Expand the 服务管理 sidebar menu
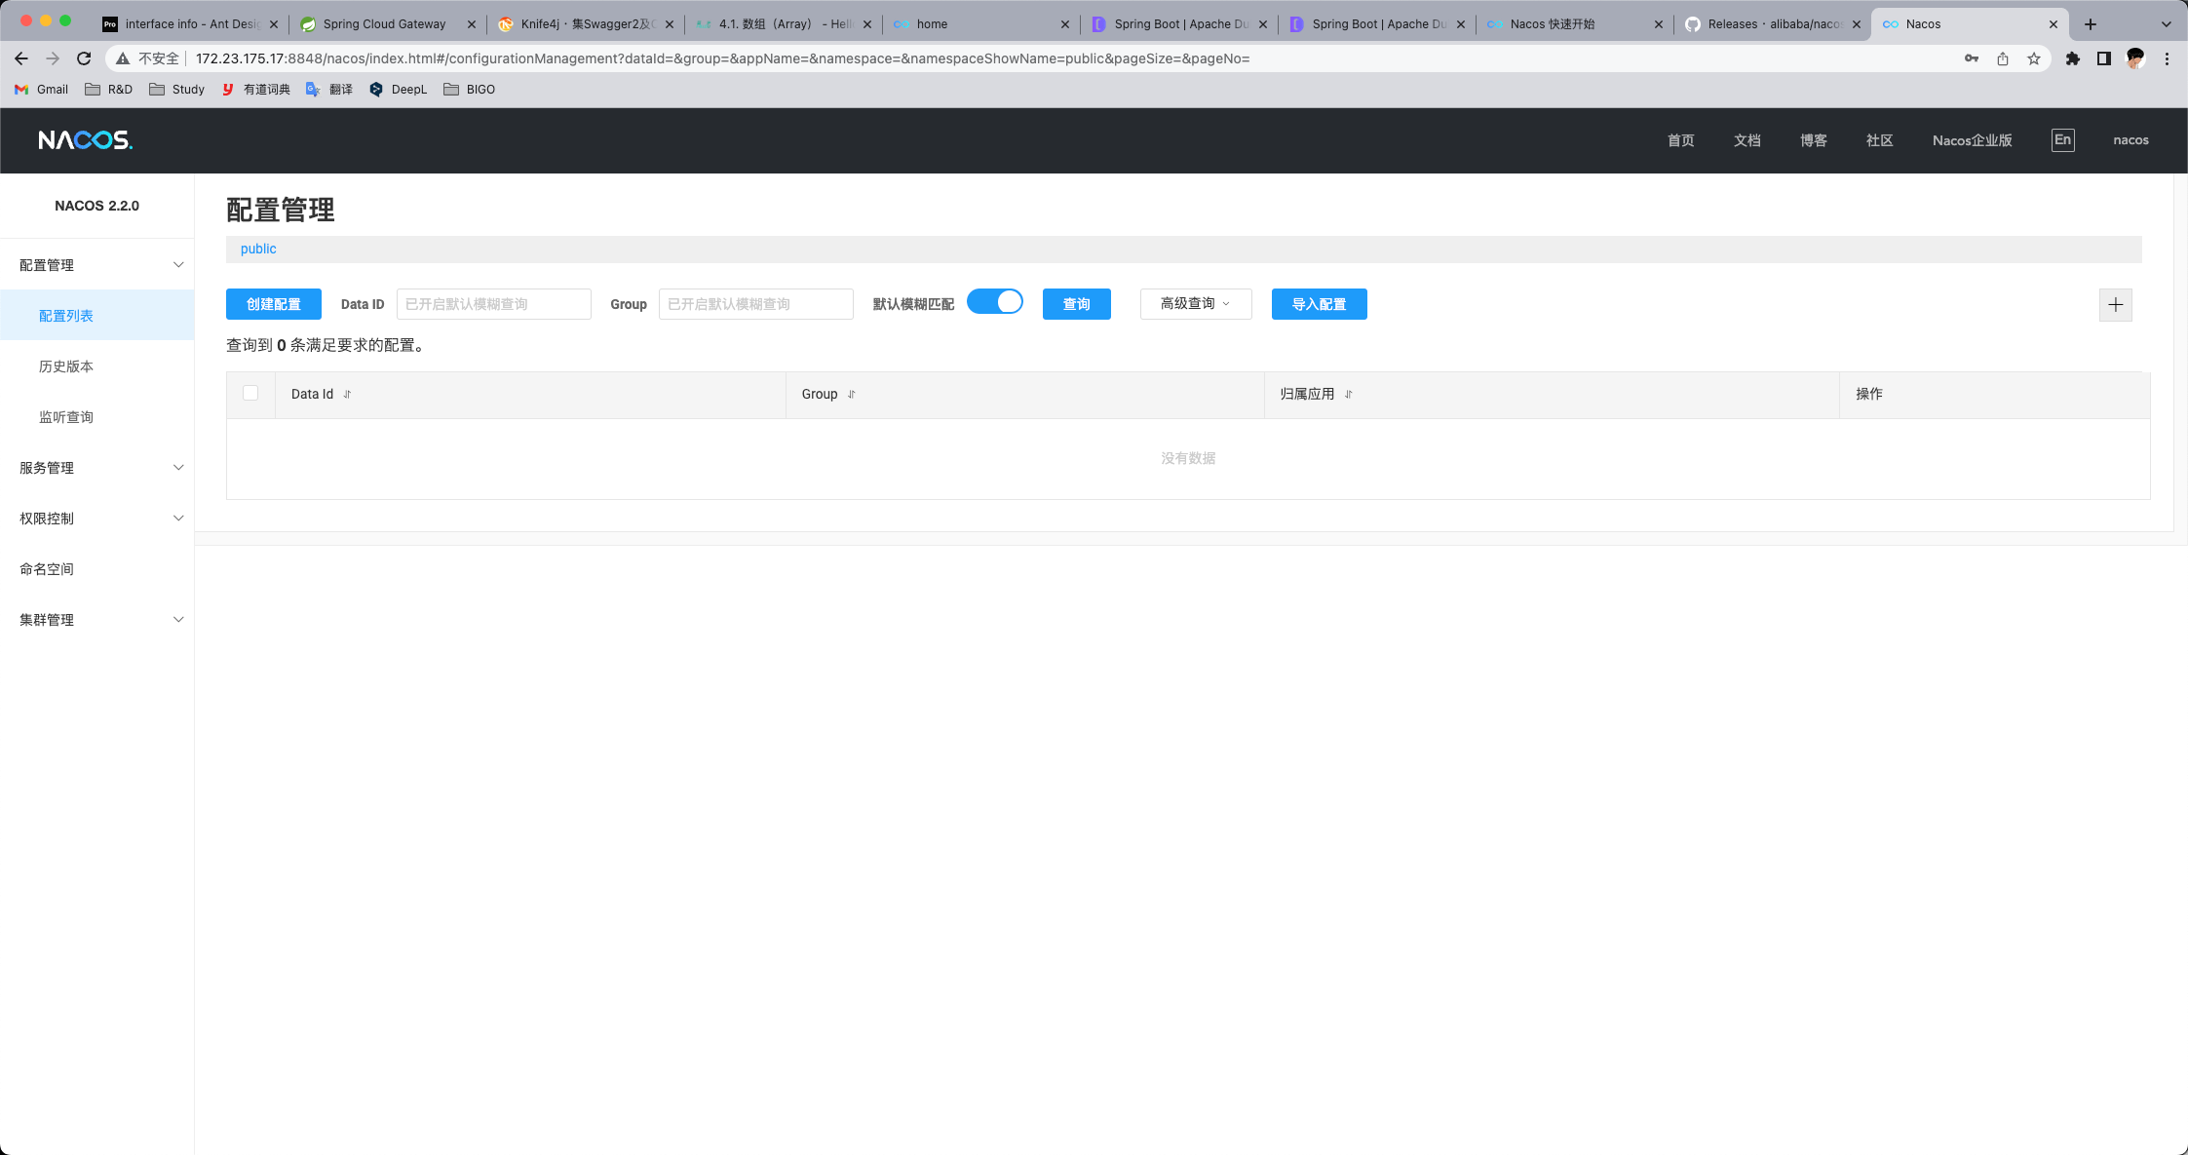 (97, 468)
